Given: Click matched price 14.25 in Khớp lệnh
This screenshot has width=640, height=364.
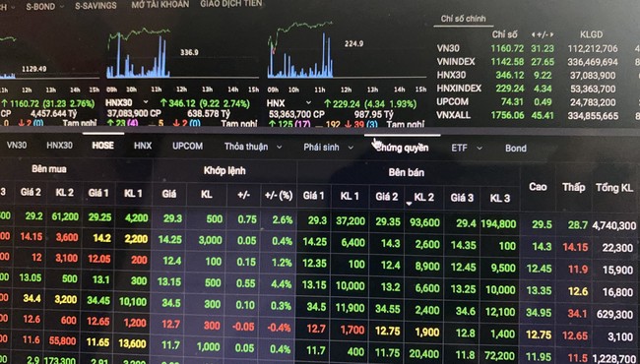Looking at the screenshot, I should click(x=169, y=239).
